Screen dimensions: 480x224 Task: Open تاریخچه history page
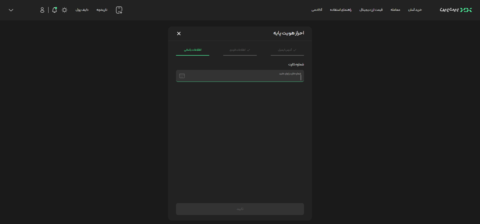click(102, 10)
